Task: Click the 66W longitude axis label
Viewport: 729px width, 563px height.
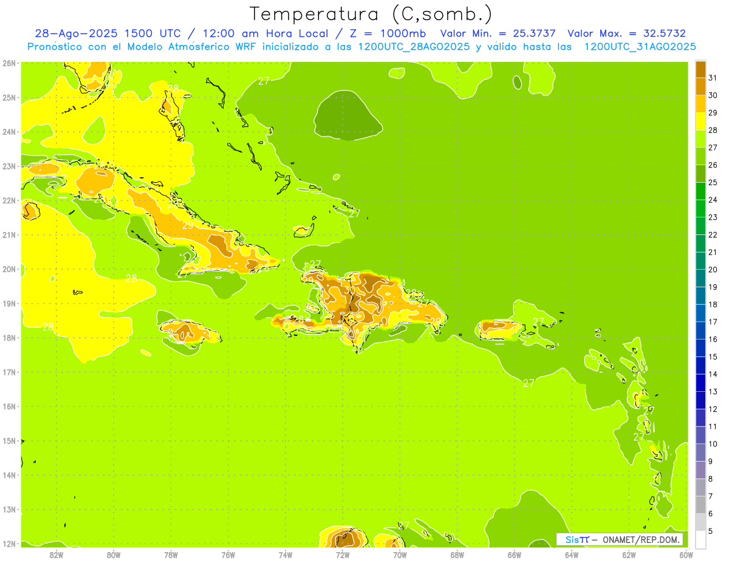Action: (515, 554)
